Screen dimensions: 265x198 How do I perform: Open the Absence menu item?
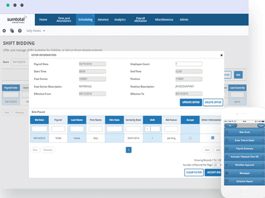pyautogui.click(x=103, y=19)
